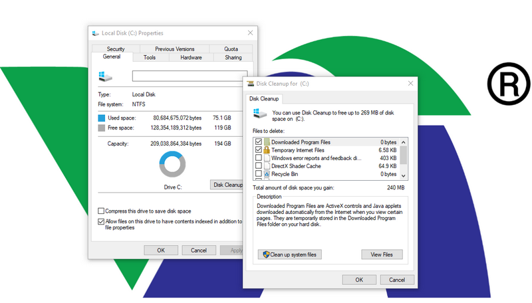
Task: Click the blue Used space color swatch
Action: [x=102, y=118]
